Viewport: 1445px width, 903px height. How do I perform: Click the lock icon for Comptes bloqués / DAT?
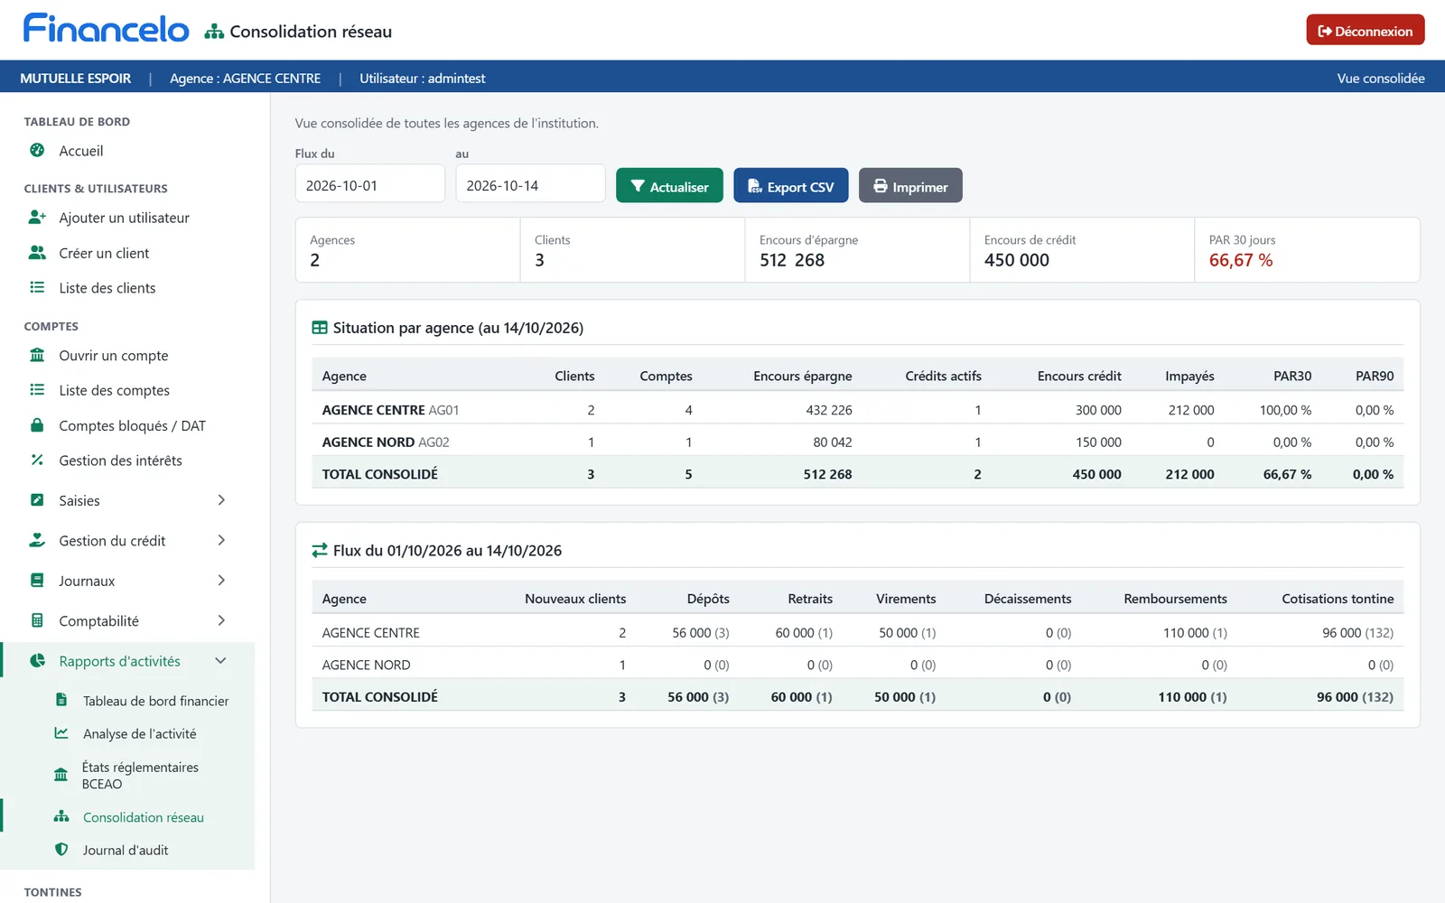coord(37,425)
